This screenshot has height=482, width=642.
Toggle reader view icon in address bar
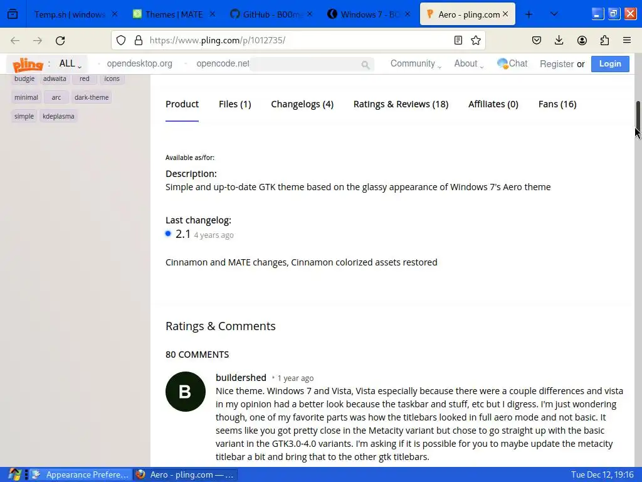pos(458,40)
